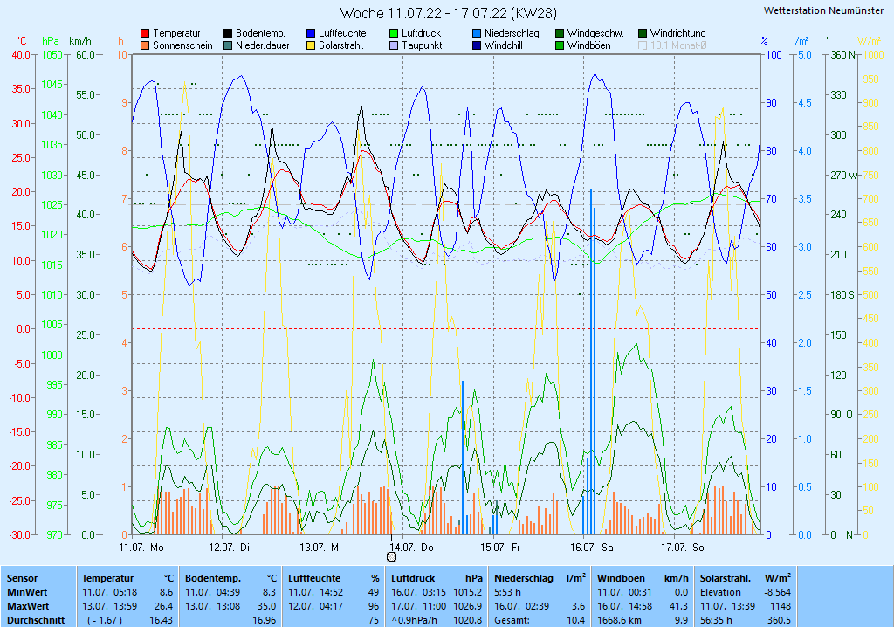The width and height of the screenshot is (894, 627).
Task: Click the maximum wind gust 41.3
Action: [678, 606]
